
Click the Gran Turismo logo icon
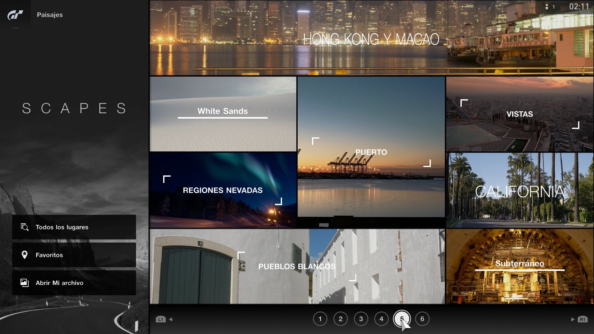click(x=15, y=15)
